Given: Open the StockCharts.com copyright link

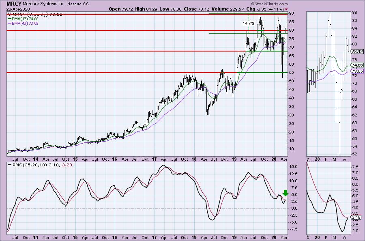Looking at the screenshot, I should click(269, 4).
